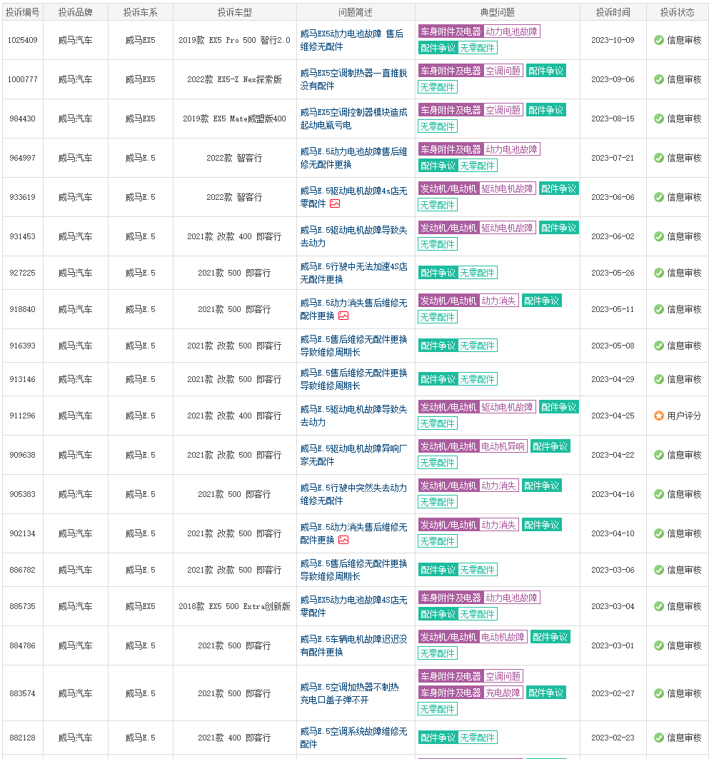Image resolution: width=709 pixels, height=759 pixels.
Task: Open complaint '威马EX5空调制热器一直推脱没有配件'
Action: point(353,79)
